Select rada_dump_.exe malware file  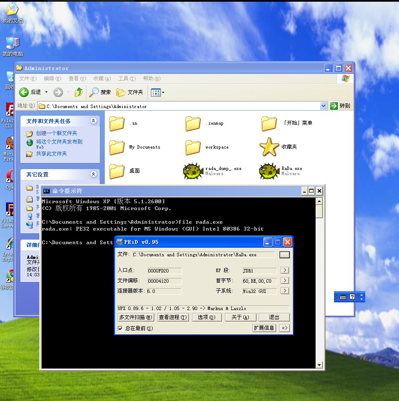[212, 171]
